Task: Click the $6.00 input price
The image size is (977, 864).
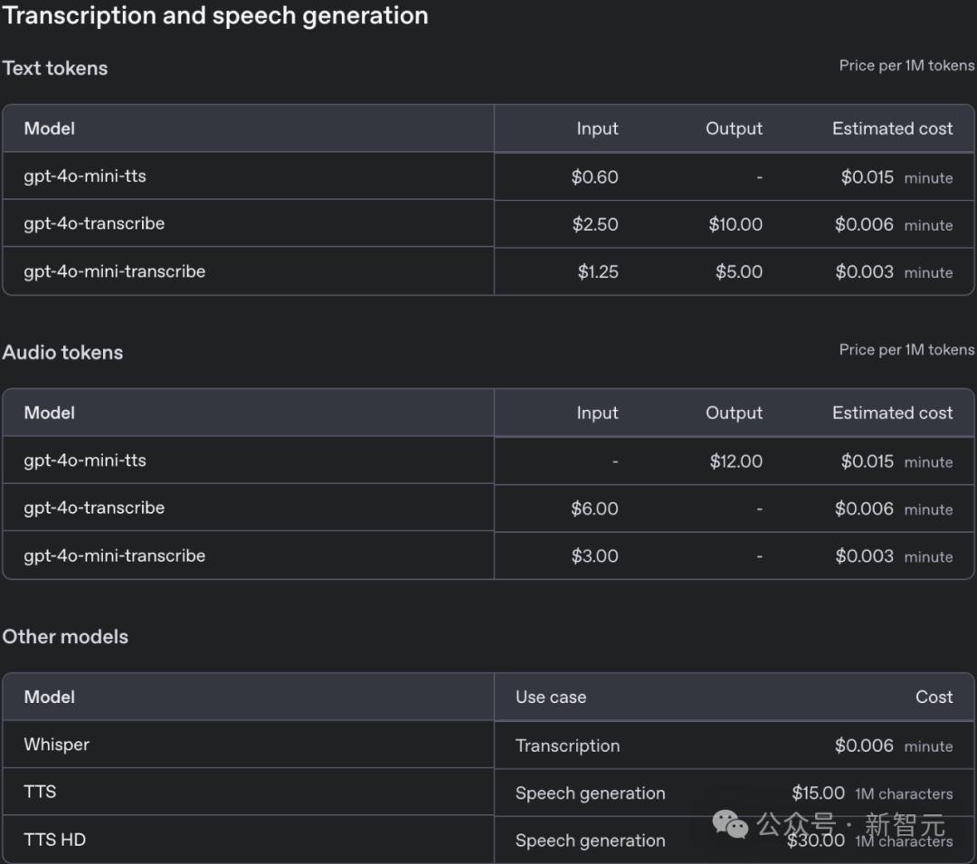Action: (594, 508)
